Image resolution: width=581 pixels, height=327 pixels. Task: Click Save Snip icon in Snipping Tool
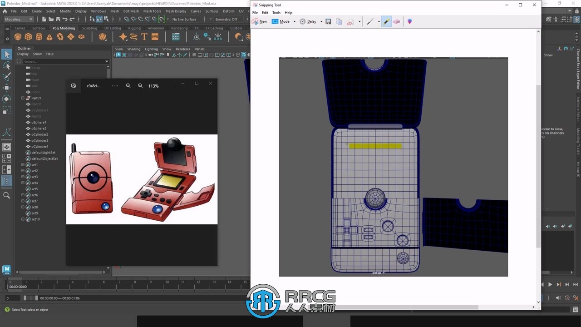tap(328, 21)
